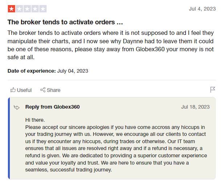Click the review date Jul 4, 2023
The height and width of the screenshot is (186, 224).
(x=202, y=9)
